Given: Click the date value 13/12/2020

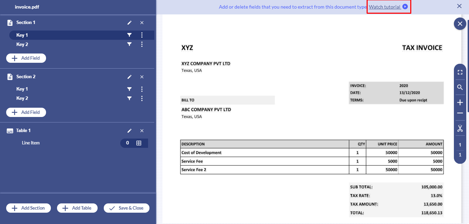Looking at the screenshot, I should pos(410,93).
